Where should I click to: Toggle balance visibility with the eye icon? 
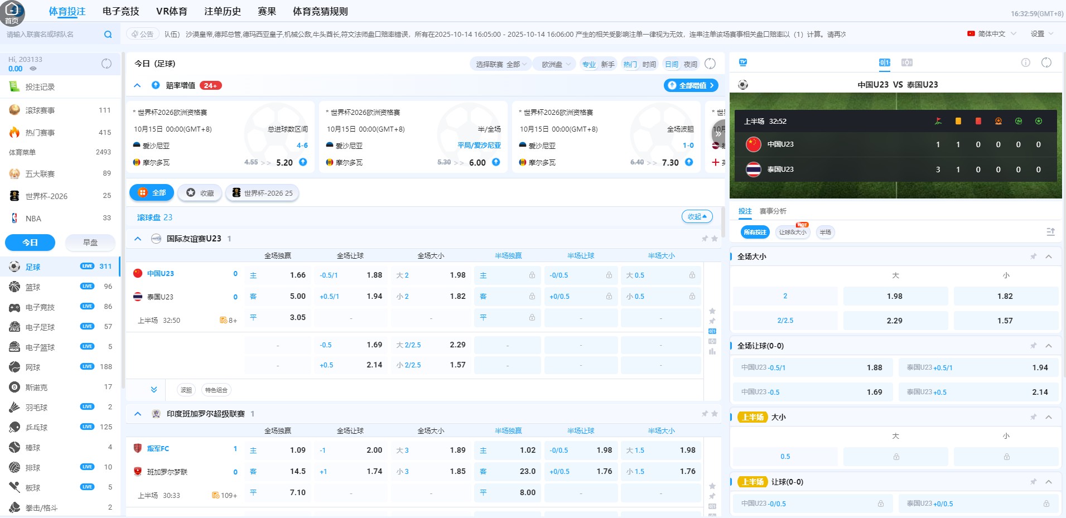pos(34,69)
